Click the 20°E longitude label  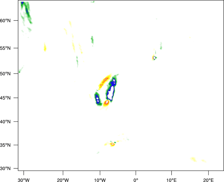(x=209, y=180)
